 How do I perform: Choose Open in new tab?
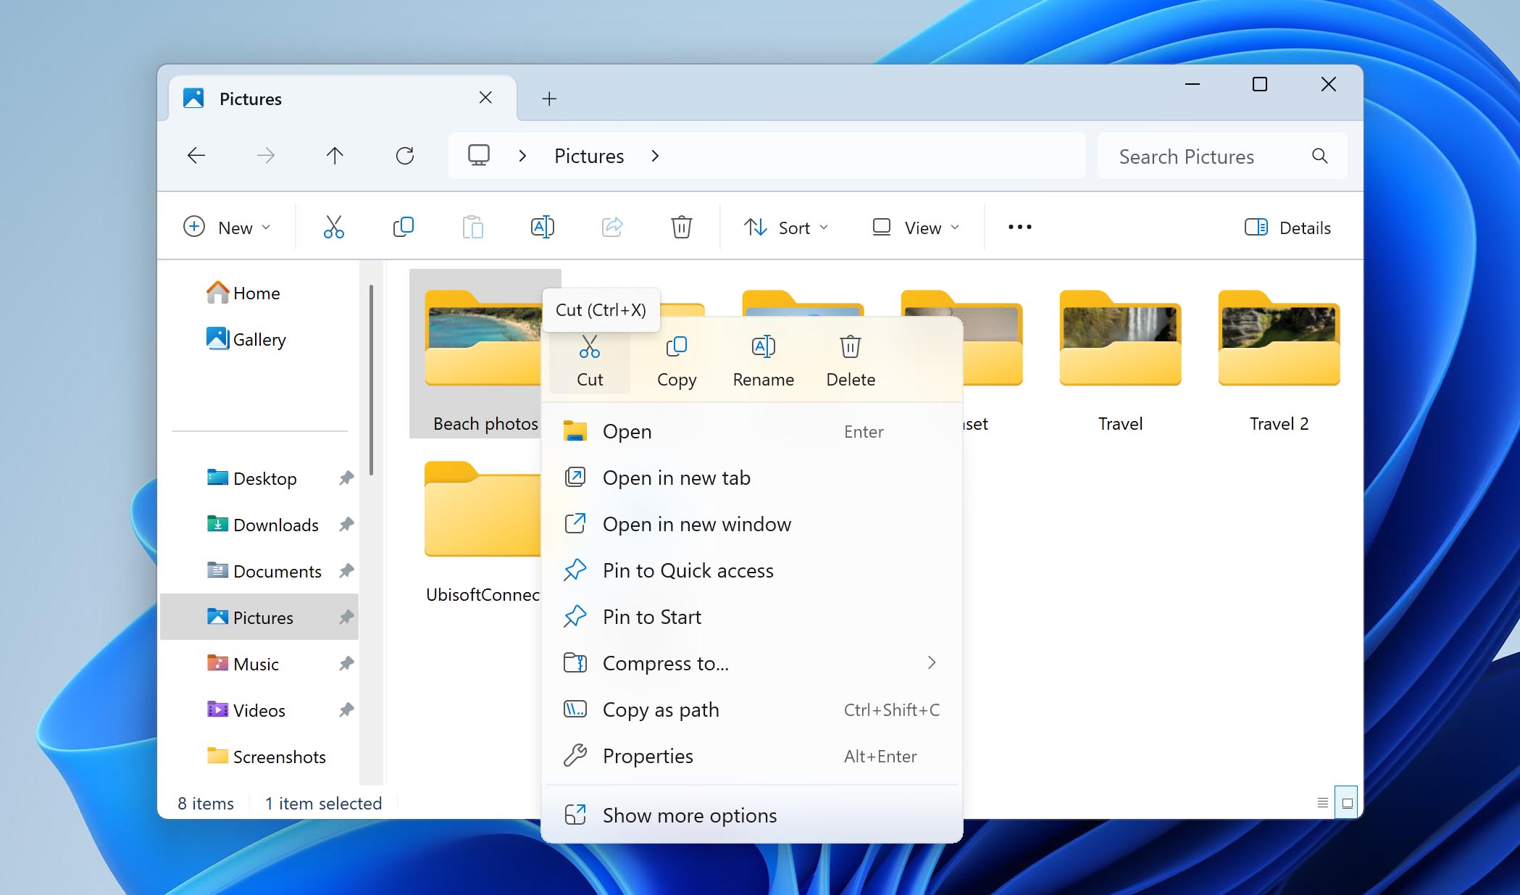(x=752, y=478)
